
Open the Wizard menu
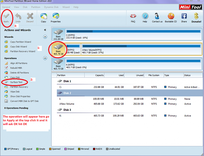(x=66, y=7)
